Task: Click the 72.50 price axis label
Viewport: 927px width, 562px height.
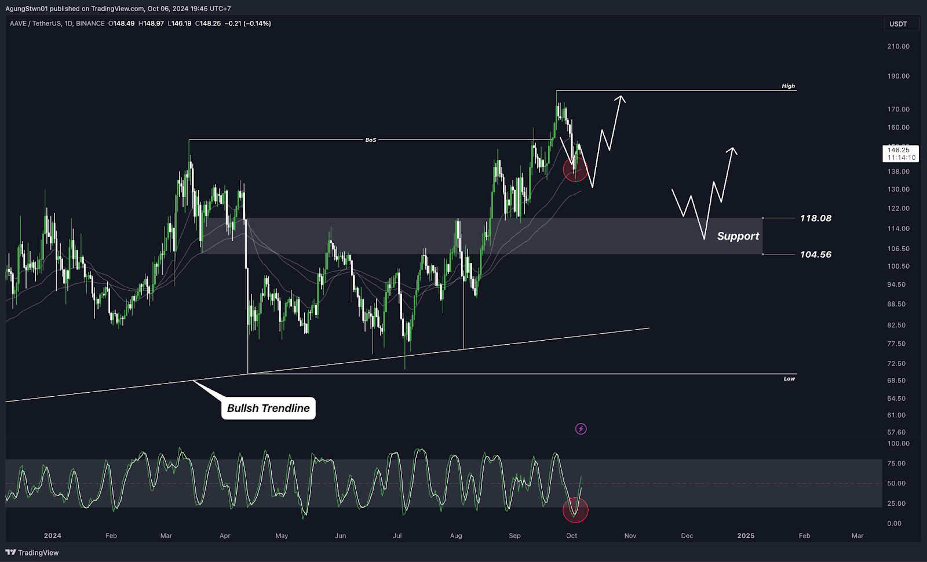Action: [897, 364]
